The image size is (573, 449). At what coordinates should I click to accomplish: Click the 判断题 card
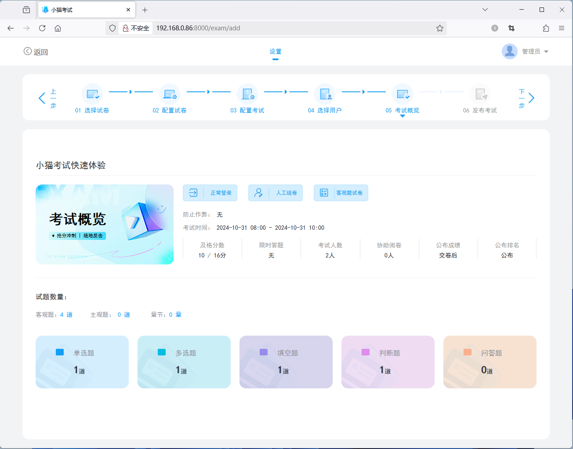point(388,362)
